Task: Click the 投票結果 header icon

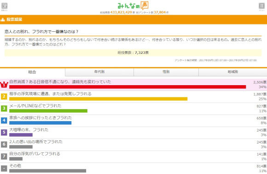Action: 3,19
